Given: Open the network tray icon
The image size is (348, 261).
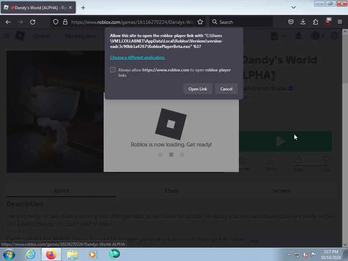Looking at the screenshot, I should [x=297, y=255].
